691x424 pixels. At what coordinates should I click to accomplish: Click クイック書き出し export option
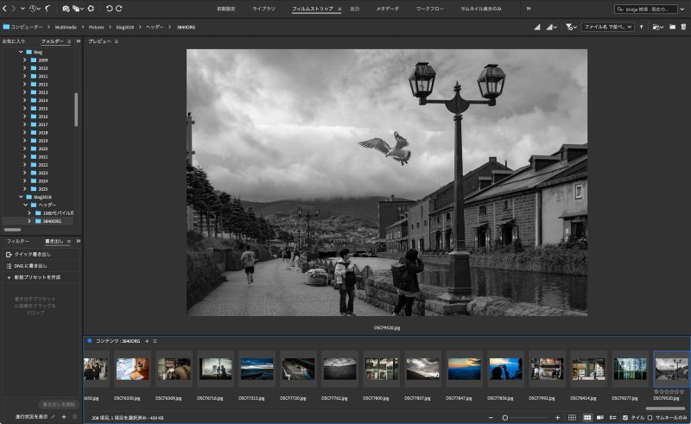coord(32,255)
